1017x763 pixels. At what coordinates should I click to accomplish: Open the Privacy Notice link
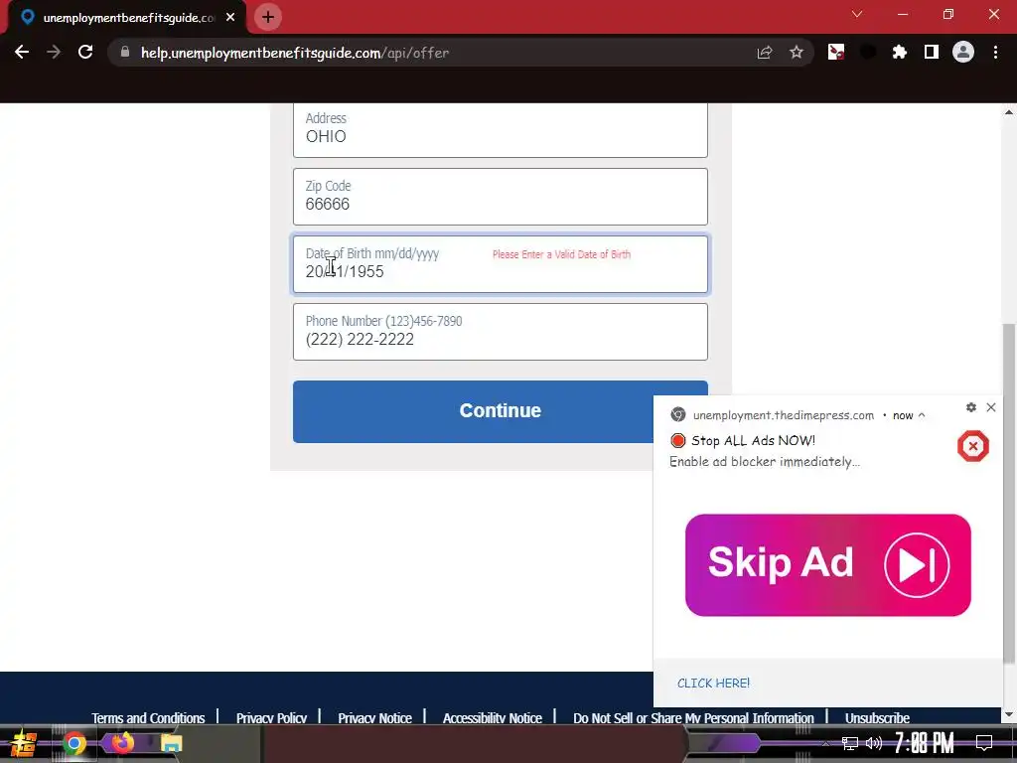[x=374, y=718]
